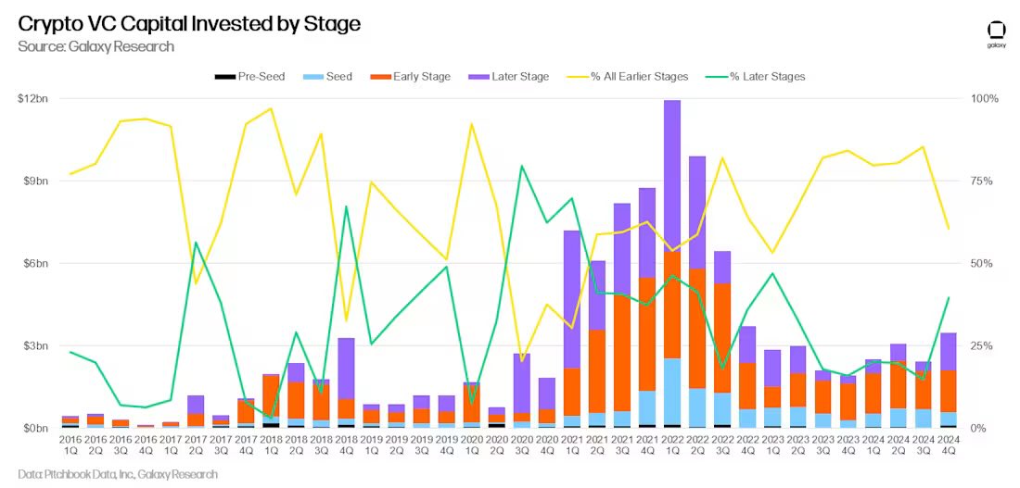The height and width of the screenshot is (488, 1020).
Task: Click the Later Stage purple legend swatch
Action: coord(478,77)
